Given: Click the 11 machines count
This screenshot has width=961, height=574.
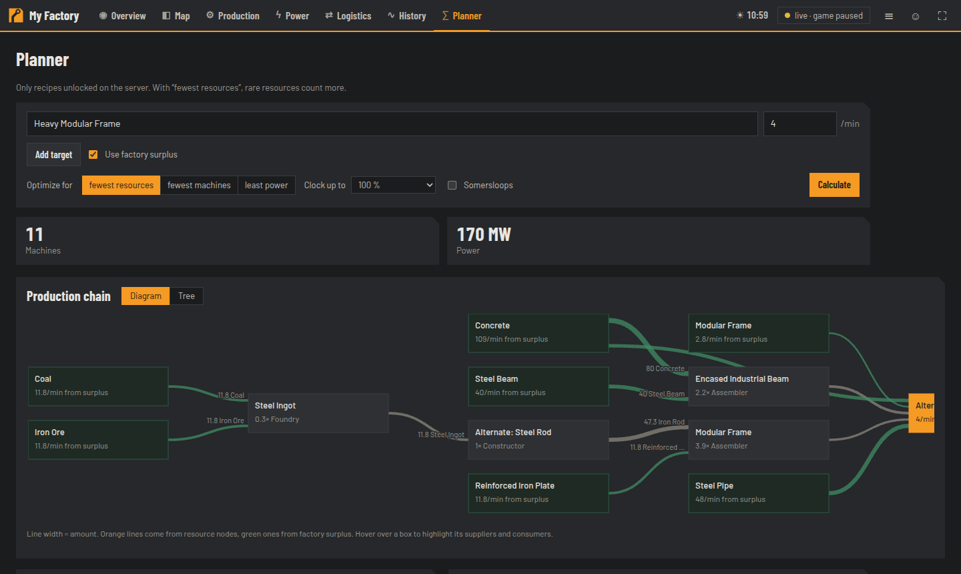Looking at the screenshot, I should tap(34, 234).
